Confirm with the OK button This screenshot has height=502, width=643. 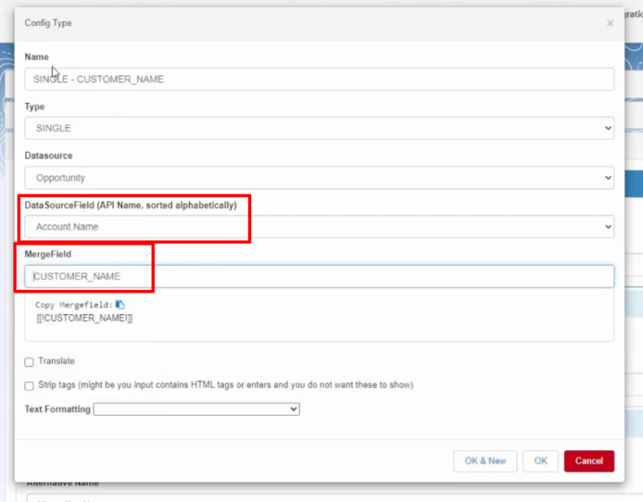coord(541,461)
